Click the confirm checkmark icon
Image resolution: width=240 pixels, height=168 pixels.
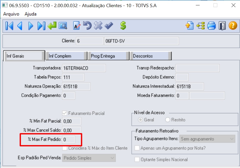pos(109,25)
